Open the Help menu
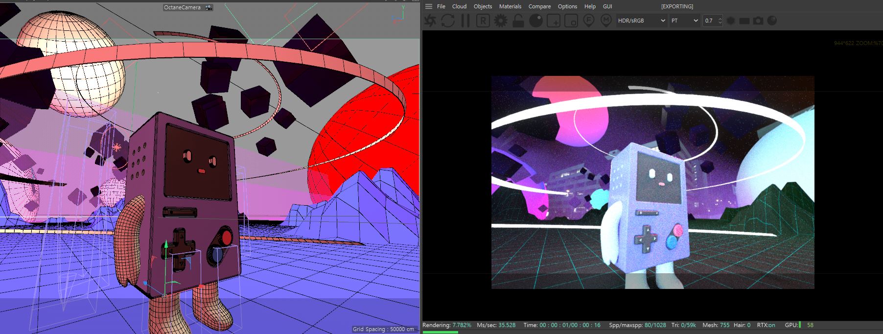The height and width of the screenshot is (334, 883). point(590,6)
